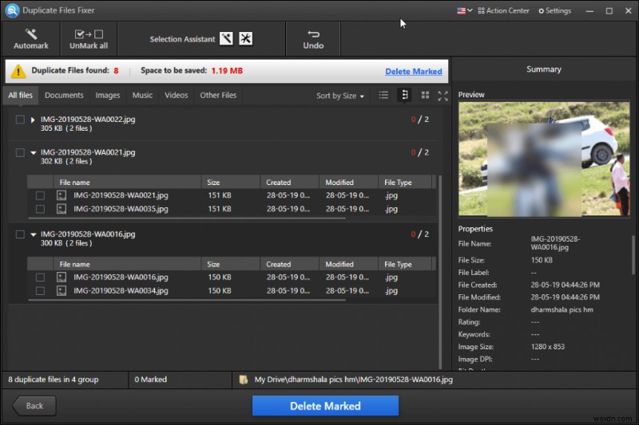This screenshot has width=639, height=425.
Task: Click the Delete Marked link
Action: [413, 71]
